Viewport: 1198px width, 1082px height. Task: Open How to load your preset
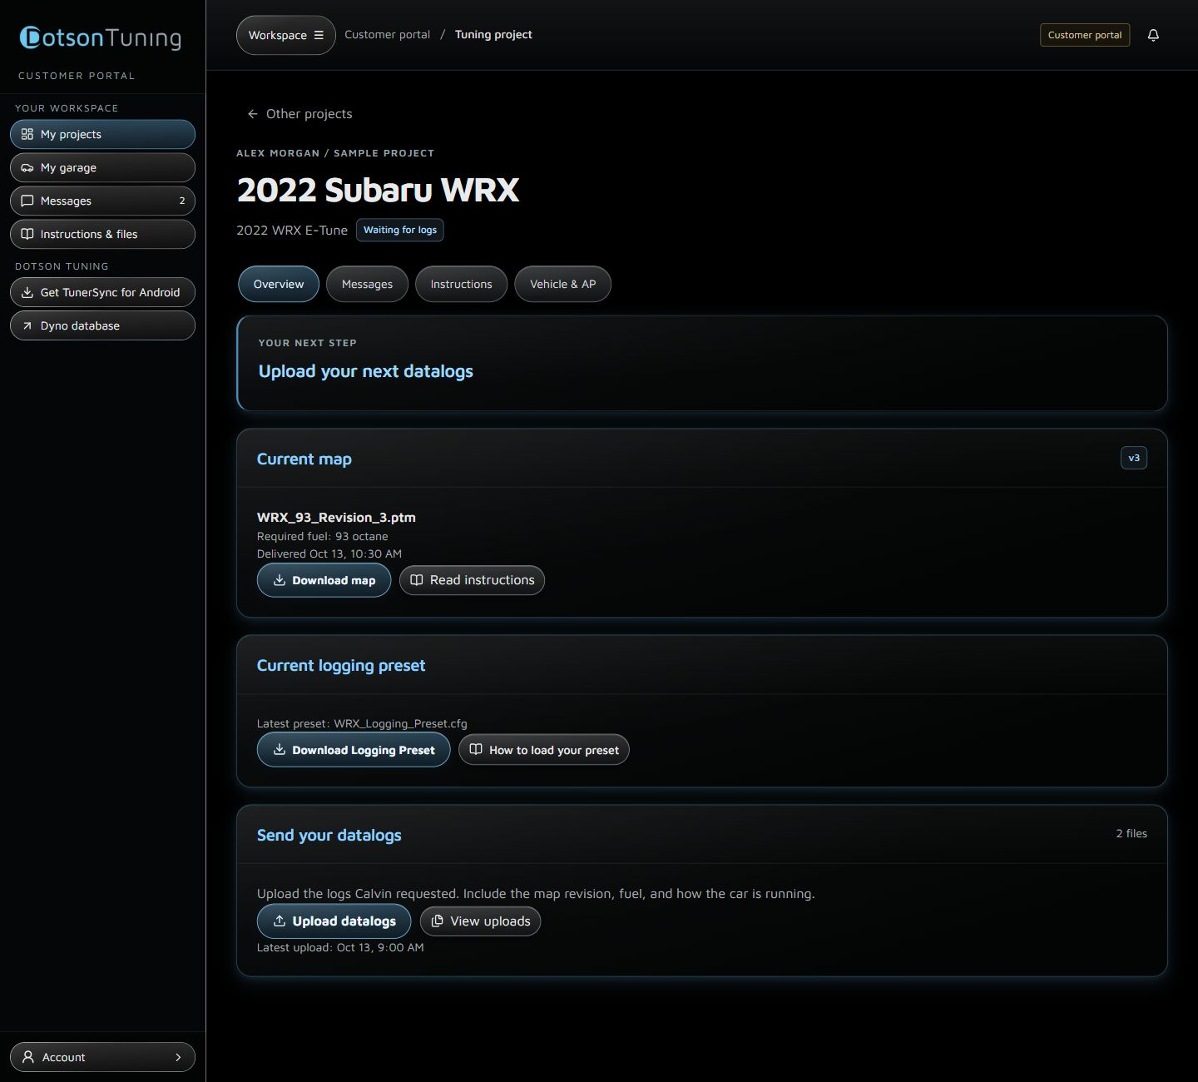tap(544, 750)
